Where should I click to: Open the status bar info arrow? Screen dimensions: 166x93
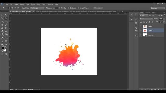[39, 90]
